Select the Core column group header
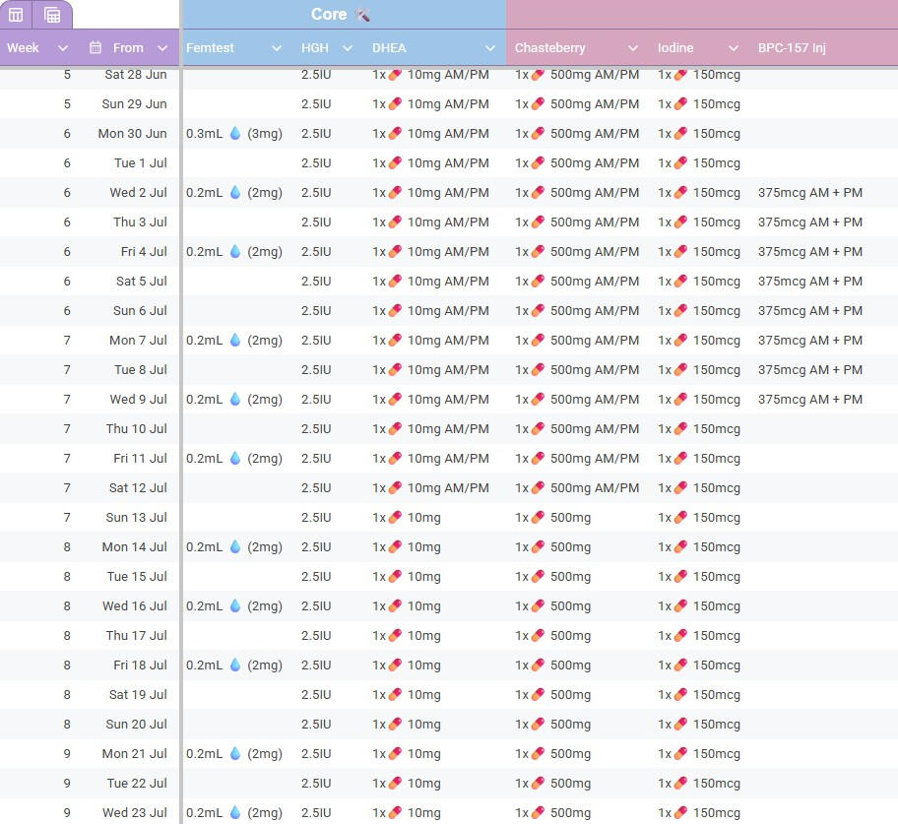898x824 pixels. point(329,14)
